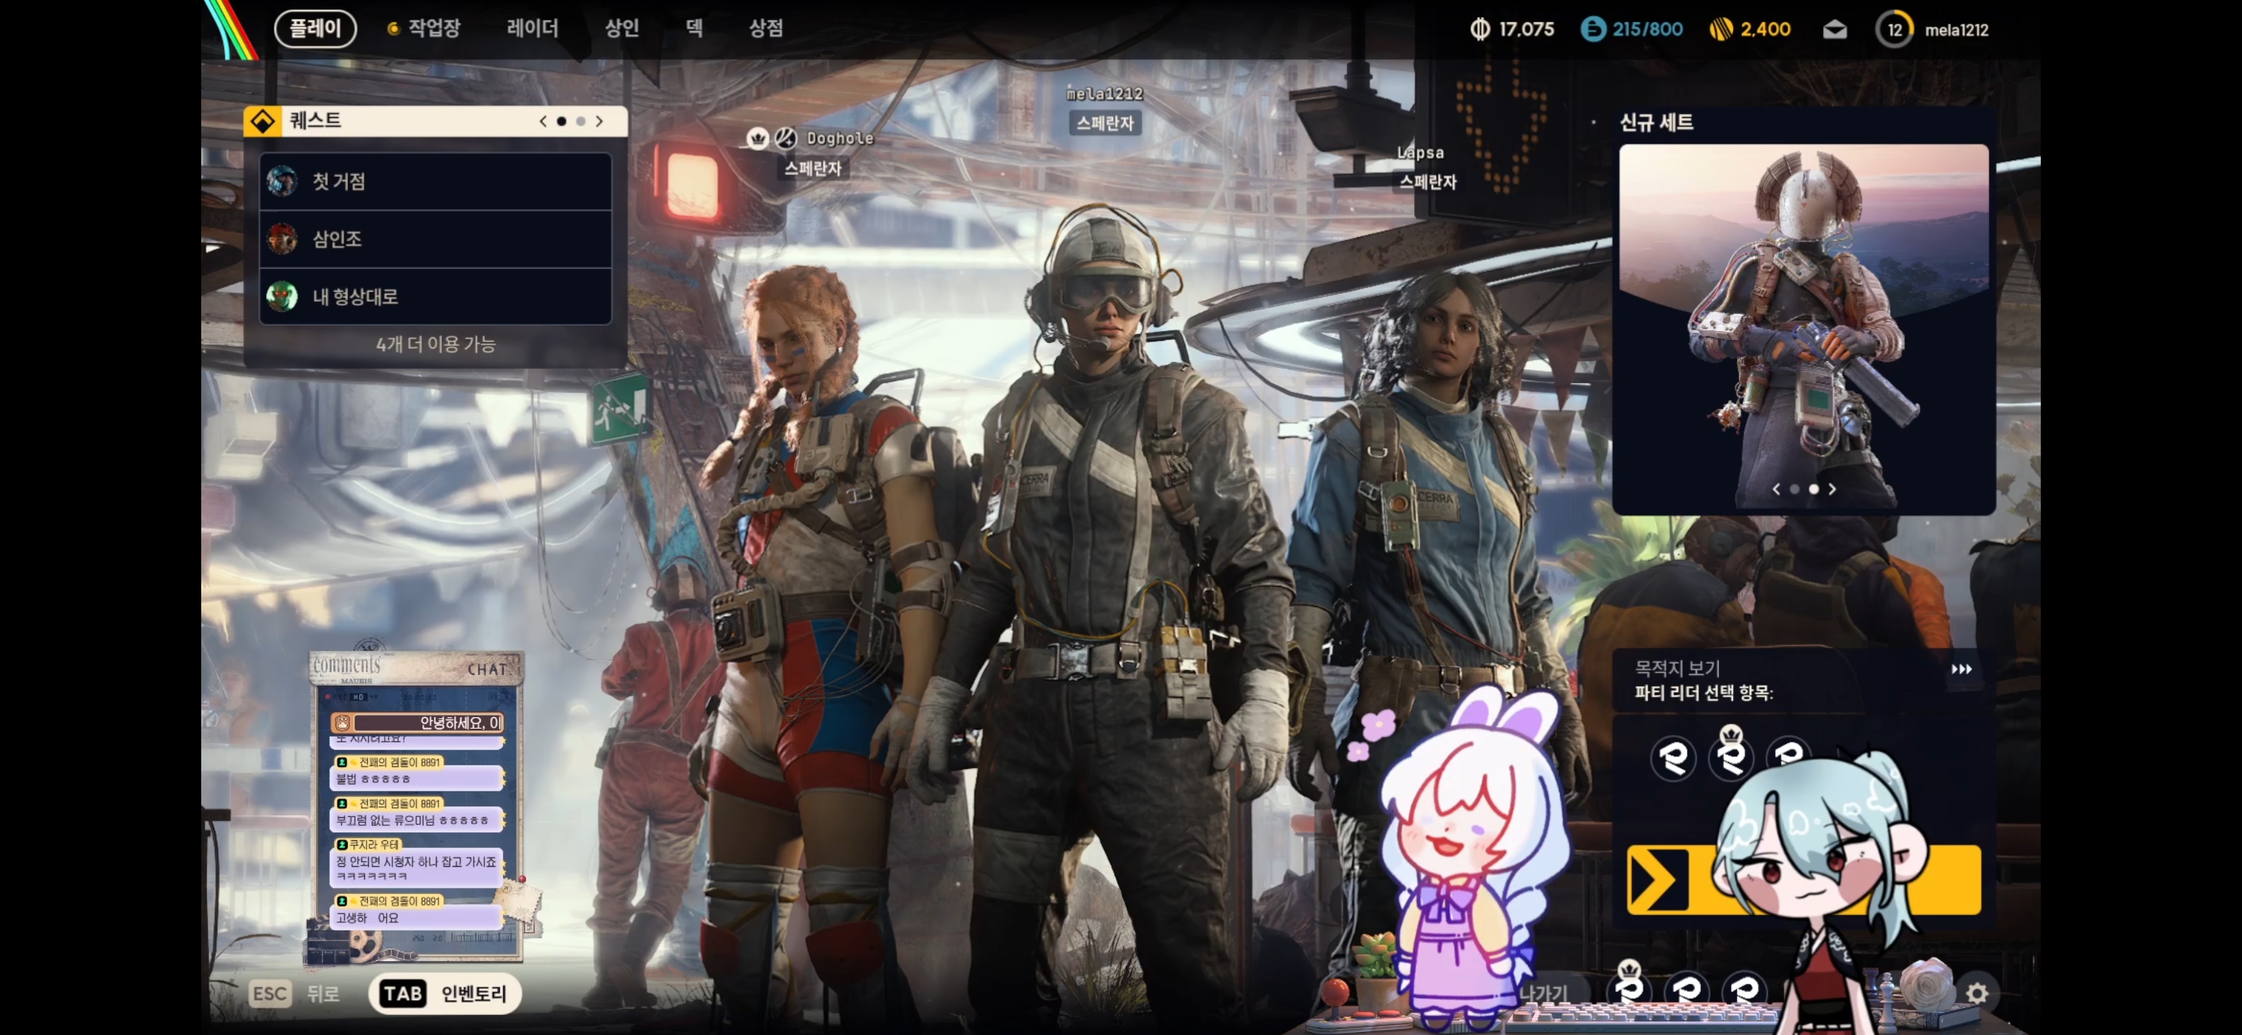2242x1035 pixels.
Task: Click the 삼인조 quest portrait icon
Action: point(282,239)
